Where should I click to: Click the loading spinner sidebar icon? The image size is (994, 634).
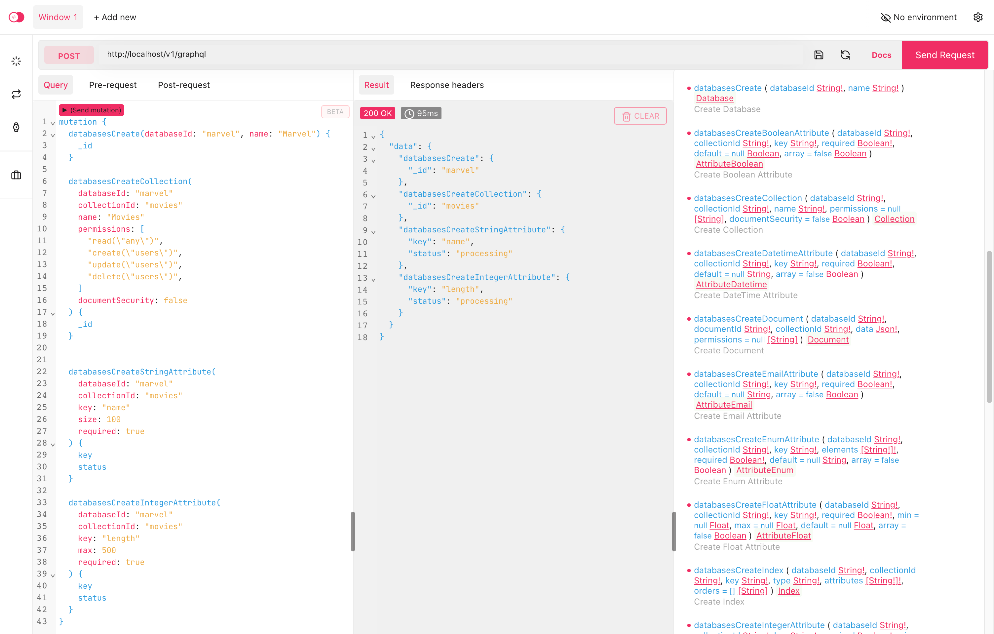(16, 61)
